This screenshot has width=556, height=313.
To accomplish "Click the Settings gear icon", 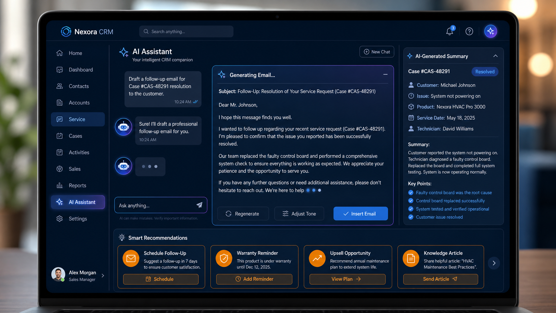I will pyautogui.click(x=60, y=219).
